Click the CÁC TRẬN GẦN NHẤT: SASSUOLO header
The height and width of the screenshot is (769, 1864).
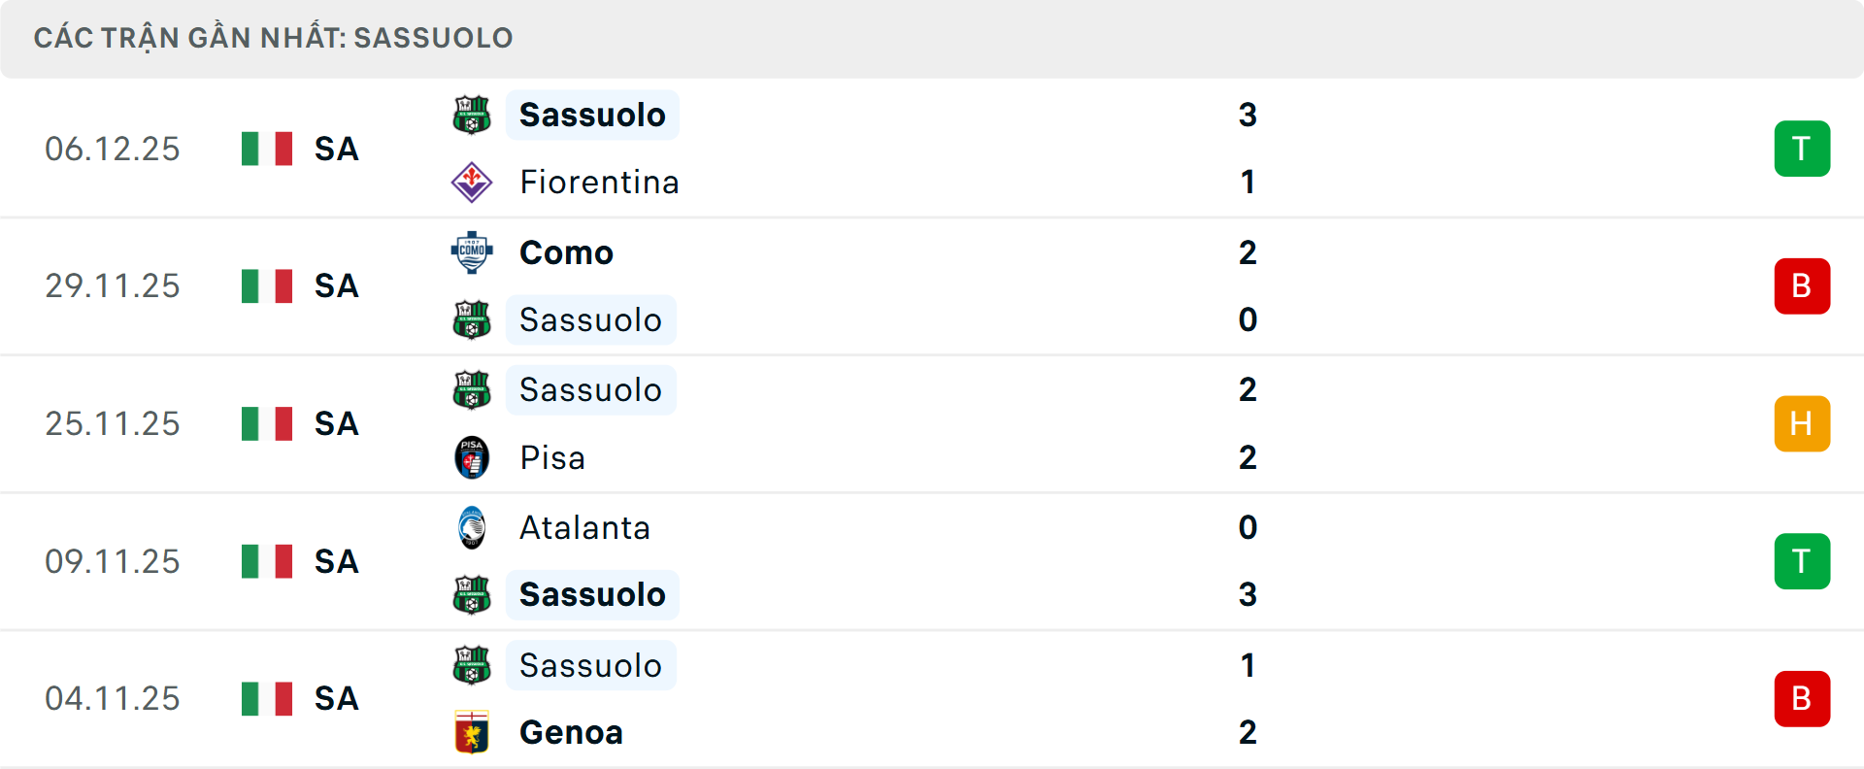click(x=272, y=38)
